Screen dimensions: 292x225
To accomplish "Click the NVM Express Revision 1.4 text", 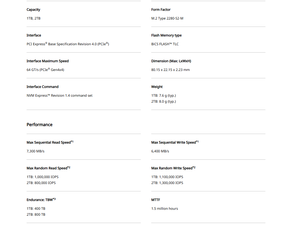I will (x=59, y=96).
